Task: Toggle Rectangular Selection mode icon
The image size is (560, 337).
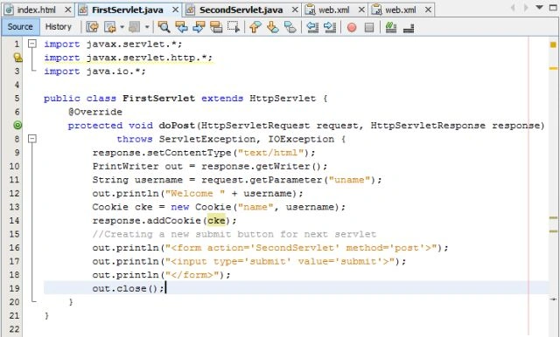Action: tap(234, 27)
